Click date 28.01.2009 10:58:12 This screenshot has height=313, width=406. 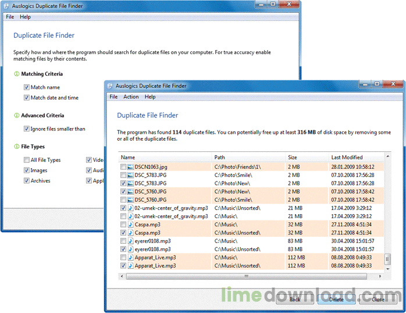click(x=352, y=167)
